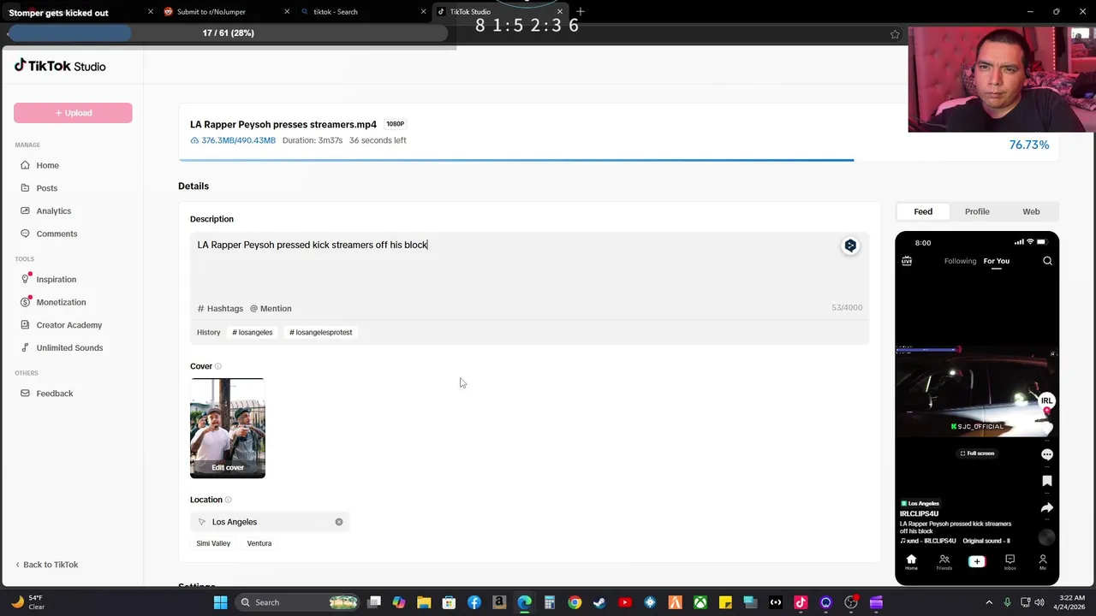Go Back to TikTok
The image size is (1096, 616).
point(46,565)
